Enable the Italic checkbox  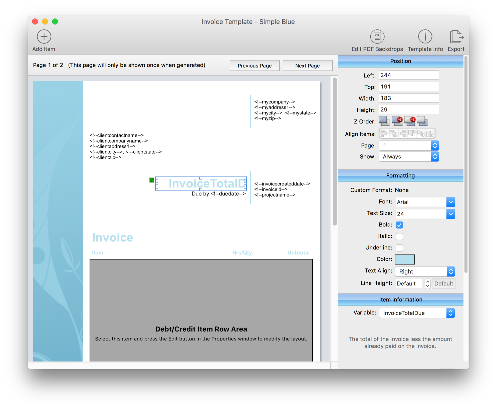pyautogui.click(x=399, y=236)
